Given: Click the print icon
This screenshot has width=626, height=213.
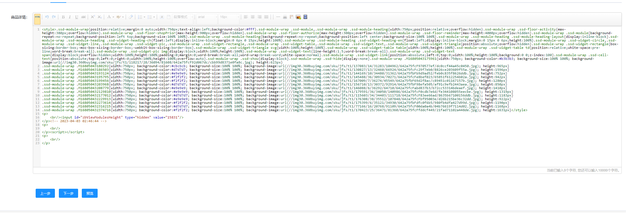Looking at the screenshot, I should coord(285,17).
